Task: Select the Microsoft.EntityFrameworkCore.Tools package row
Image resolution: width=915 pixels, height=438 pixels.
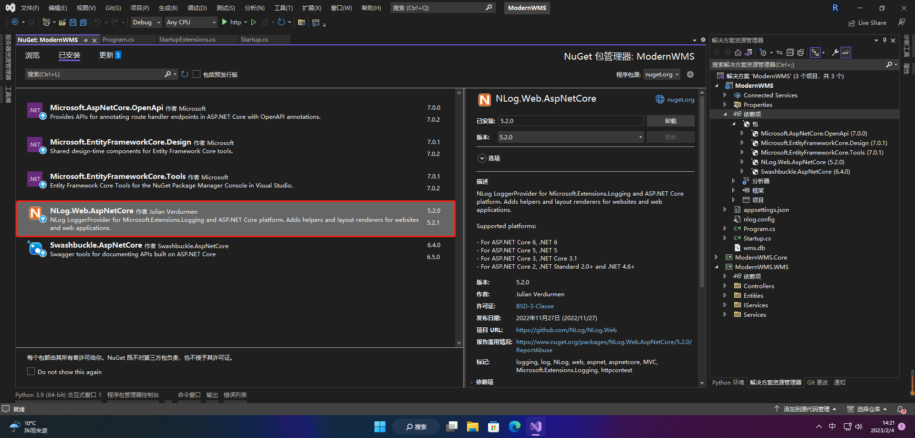Action: tap(235, 182)
